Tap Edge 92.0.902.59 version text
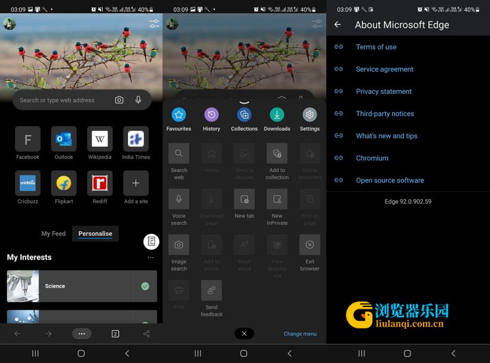The height and width of the screenshot is (363, 490). tap(408, 201)
